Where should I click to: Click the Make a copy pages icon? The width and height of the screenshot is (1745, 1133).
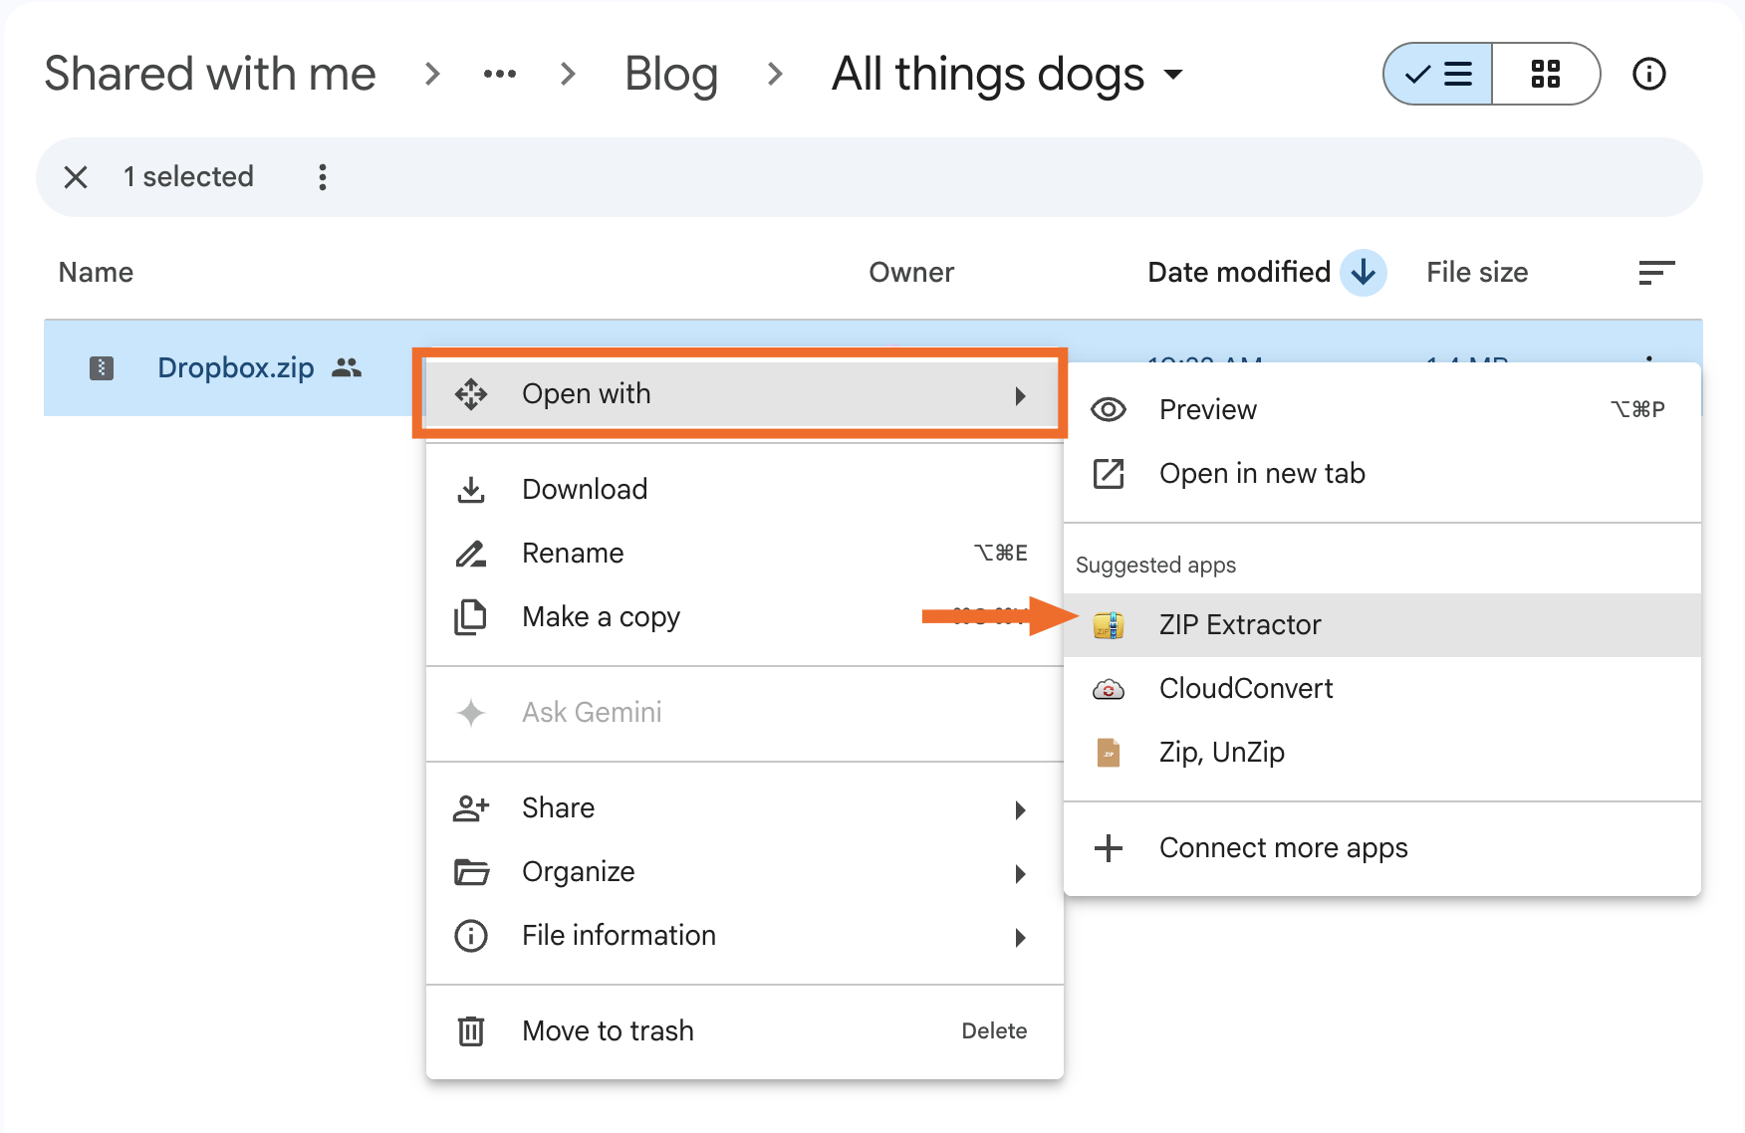471,617
